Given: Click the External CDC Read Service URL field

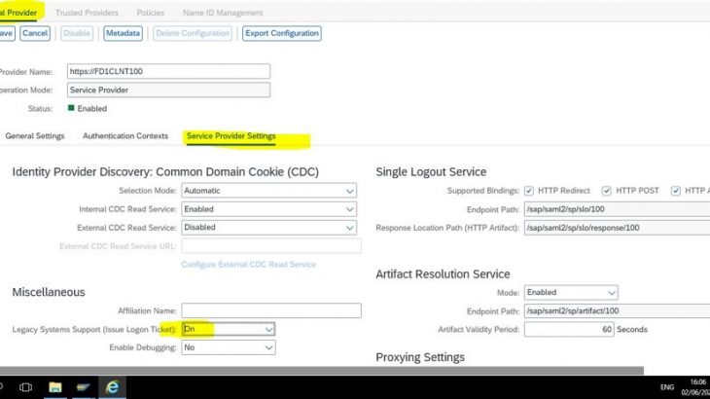Looking at the screenshot, I should coord(271,246).
